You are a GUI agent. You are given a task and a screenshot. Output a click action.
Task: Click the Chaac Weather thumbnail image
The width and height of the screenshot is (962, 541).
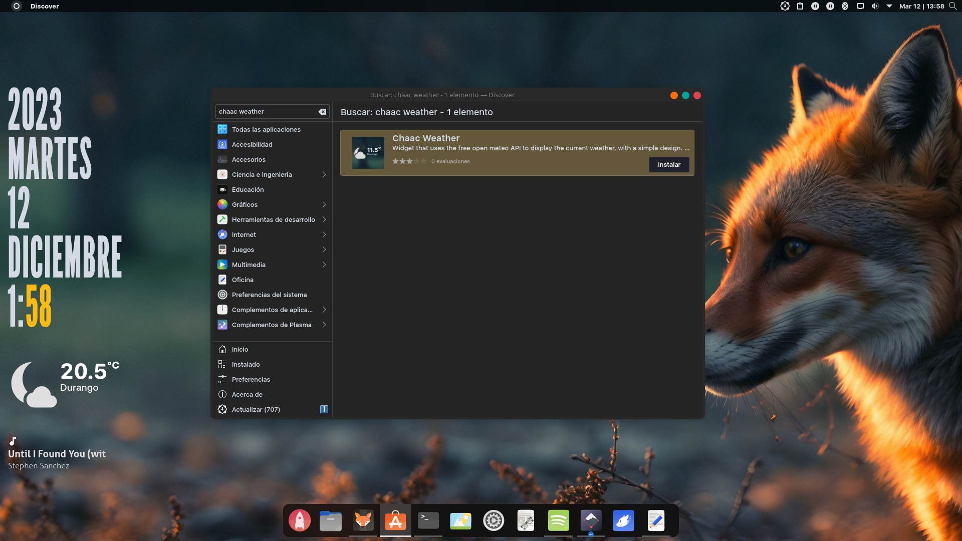click(368, 153)
